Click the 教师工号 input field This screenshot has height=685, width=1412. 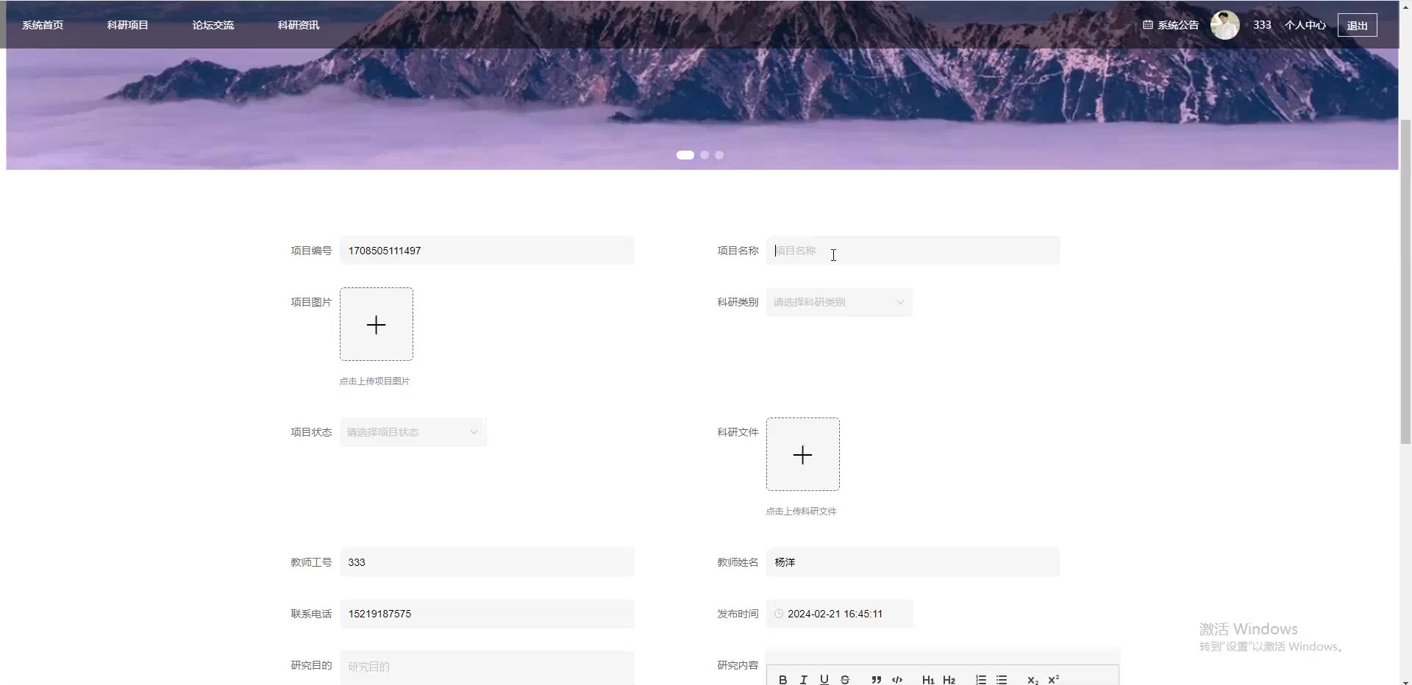point(487,562)
